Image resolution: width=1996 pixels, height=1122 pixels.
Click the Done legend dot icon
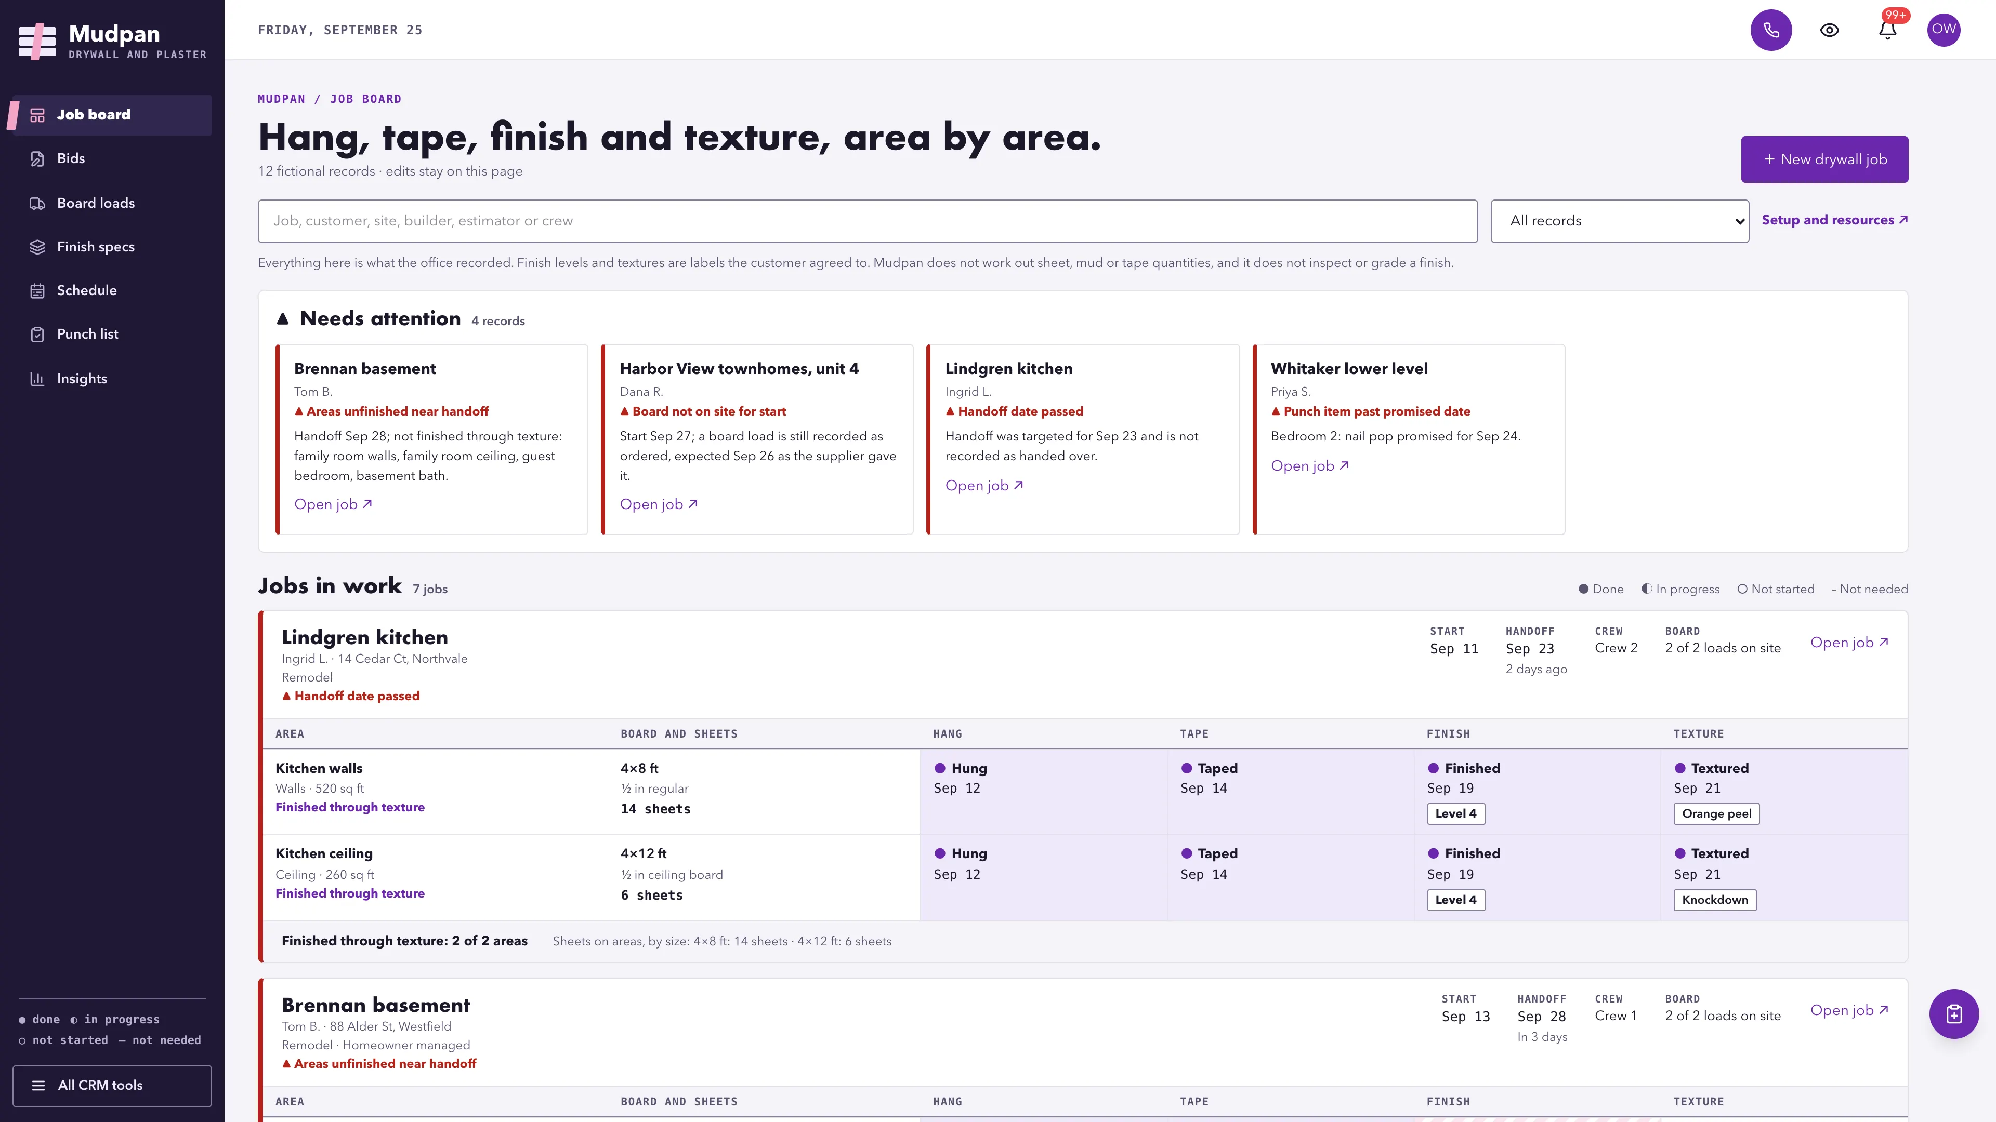pos(1584,589)
